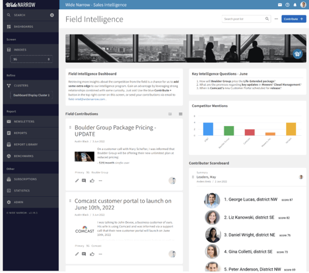Viewport: 309px width, 273px height.
Task: Open the help question mark icon
Action: (x=287, y=5)
